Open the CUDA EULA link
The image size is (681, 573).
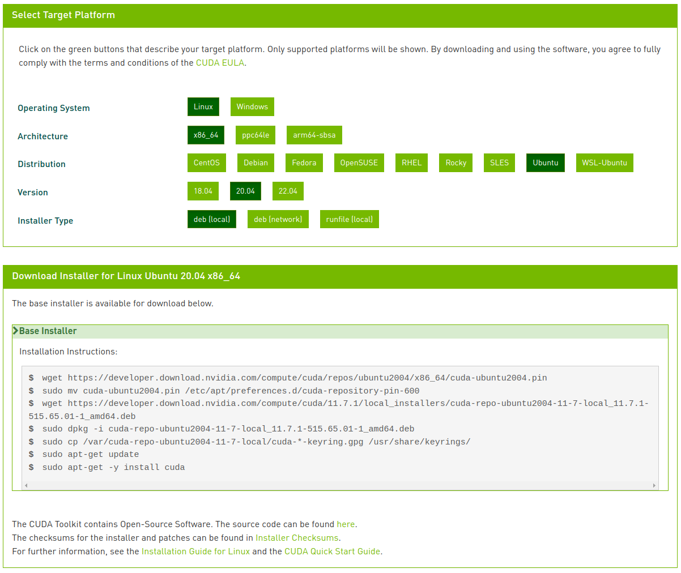click(220, 63)
